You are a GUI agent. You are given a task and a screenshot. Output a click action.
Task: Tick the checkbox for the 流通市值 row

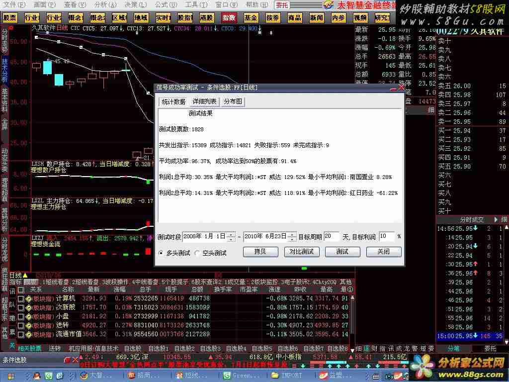21,334
